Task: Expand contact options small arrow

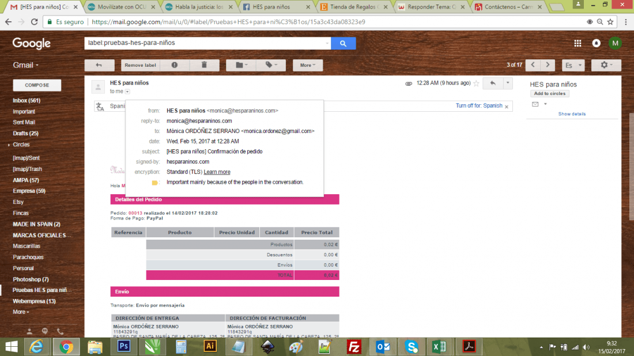Action: [x=545, y=104]
